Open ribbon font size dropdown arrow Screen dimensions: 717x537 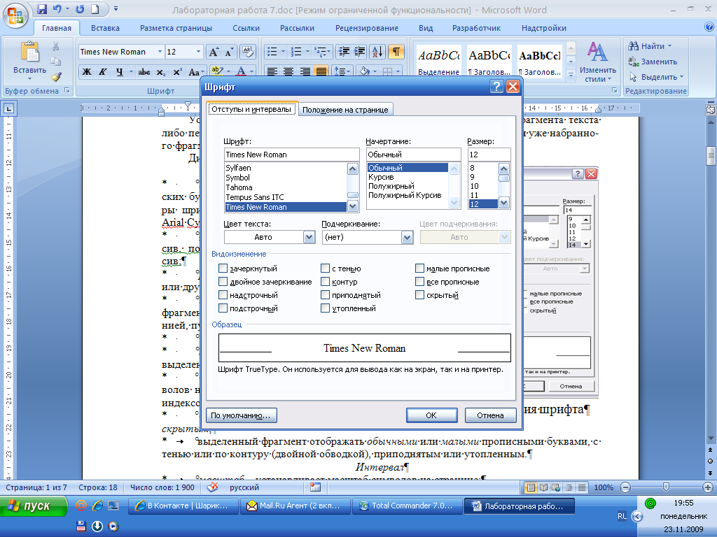(198, 52)
